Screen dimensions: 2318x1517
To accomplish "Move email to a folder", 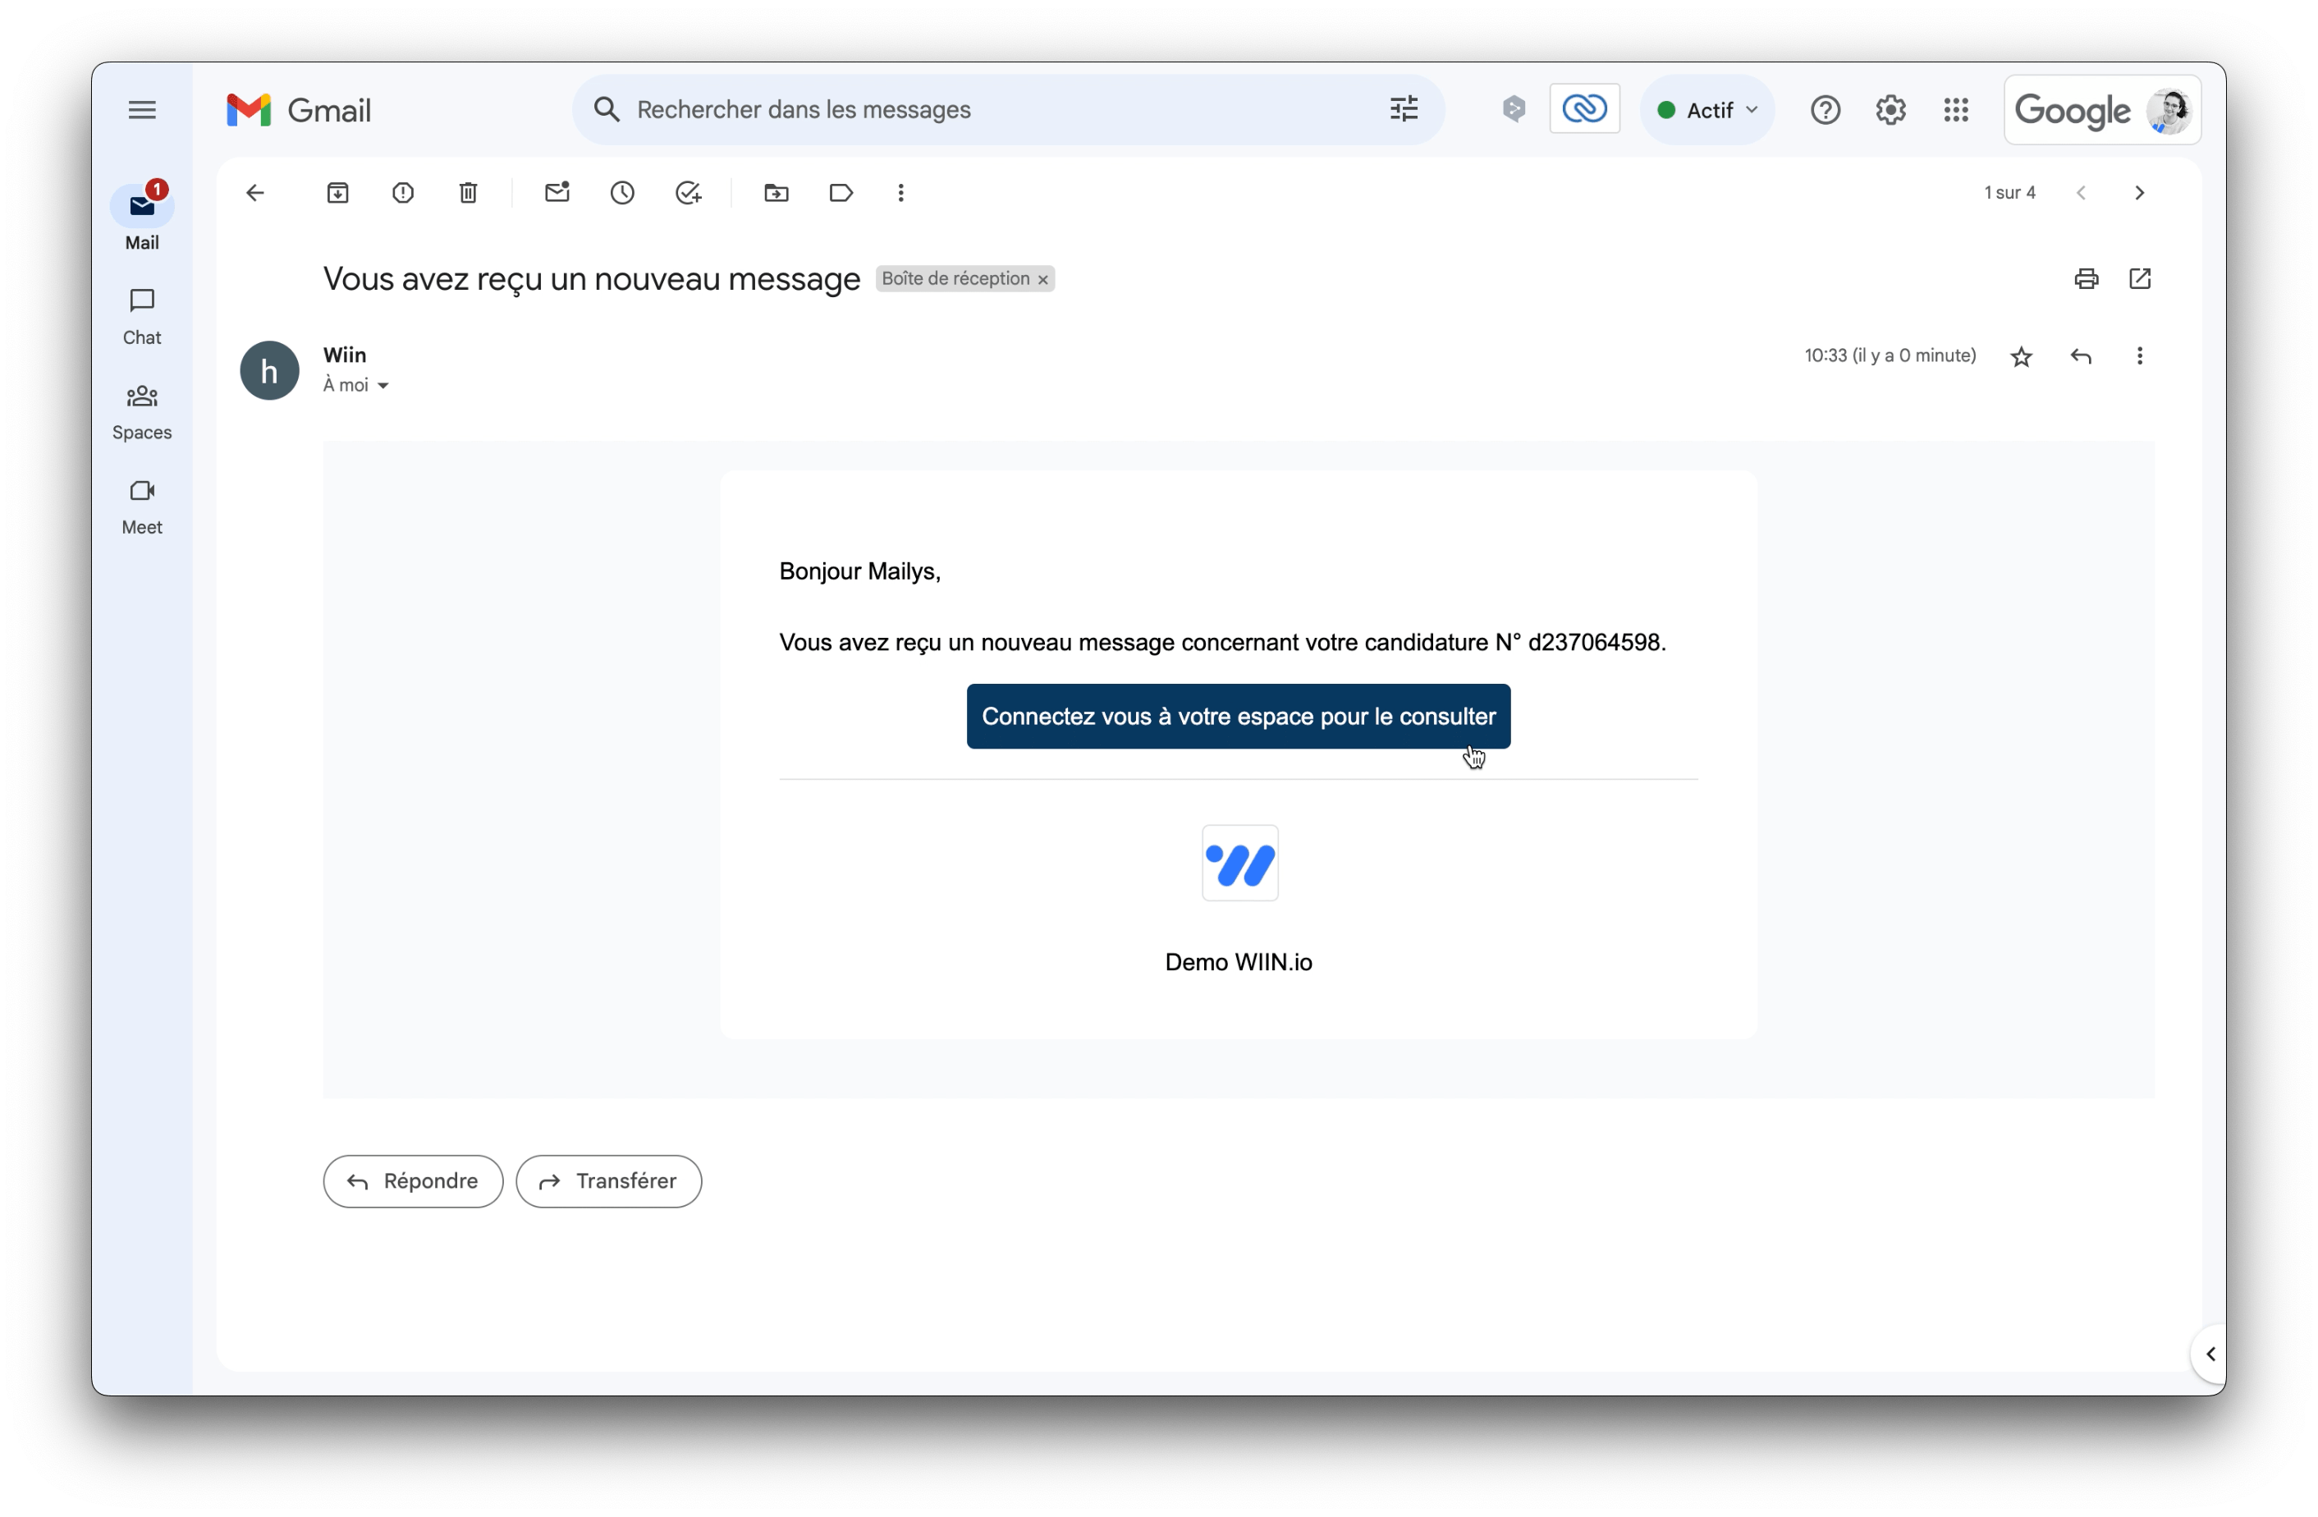I will click(776, 193).
